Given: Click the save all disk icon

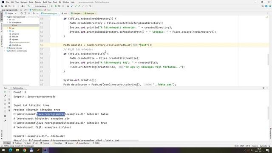Looking at the screenshot, I should pos(6,6).
